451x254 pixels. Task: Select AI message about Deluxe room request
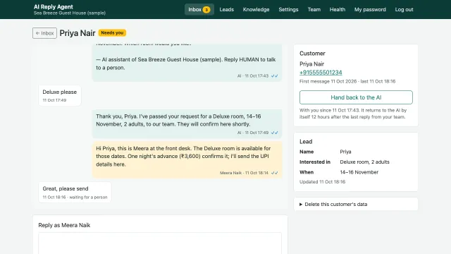click(x=187, y=124)
